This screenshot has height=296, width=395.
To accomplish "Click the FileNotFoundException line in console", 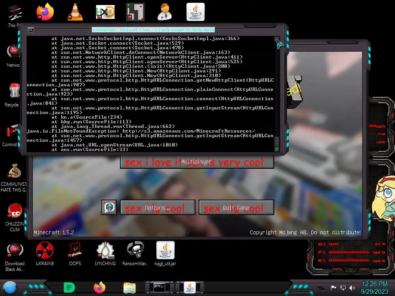I will point(141,131).
